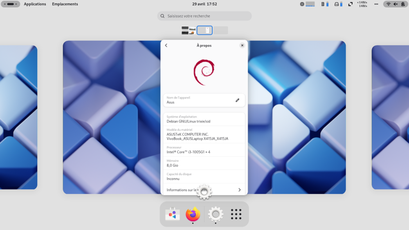
Task: Click the network speed KB/s readout
Action: [362, 4]
